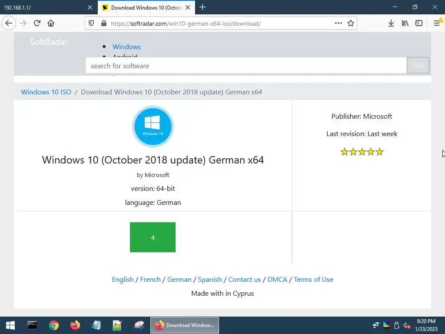The image size is (445, 334).
Task: Click the muted volume tray icon
Action: (407, 325)
